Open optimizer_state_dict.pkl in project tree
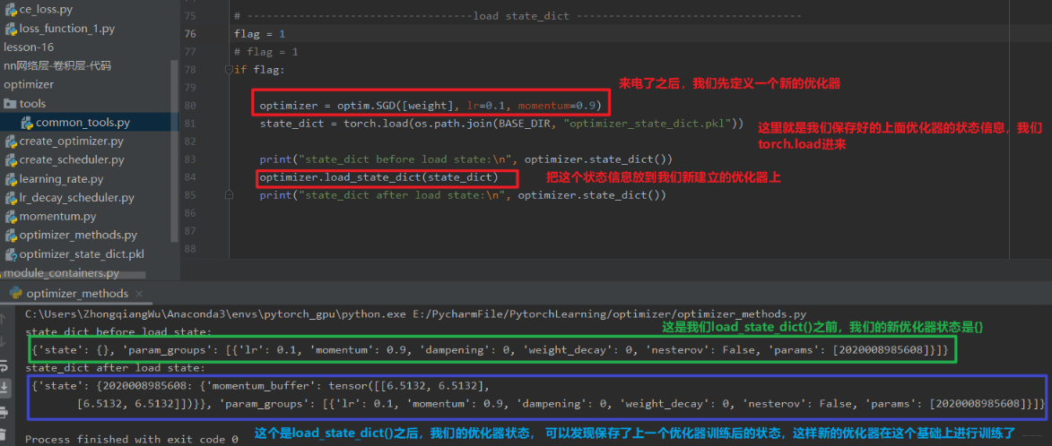The image size is (1052, 446). tap(82, 254)
